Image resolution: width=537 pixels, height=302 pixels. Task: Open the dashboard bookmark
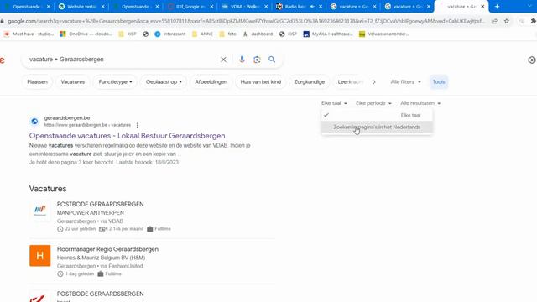[x=258, y=34]
